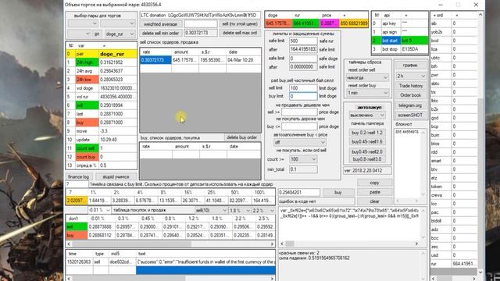Click the 'go' button
Image resolution: width=500 pixels, height=281 pixels.
coord(97,34)
